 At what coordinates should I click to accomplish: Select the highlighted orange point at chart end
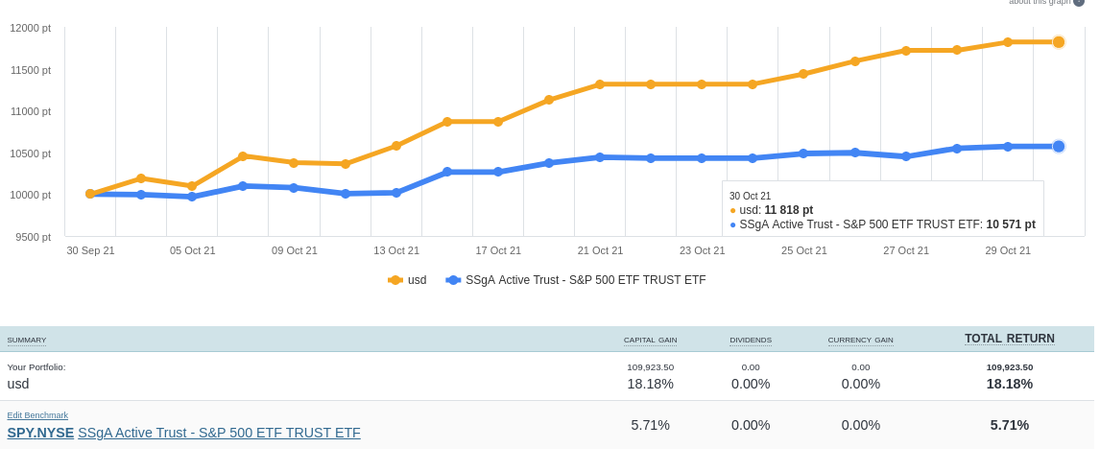tap(1059, 42)
